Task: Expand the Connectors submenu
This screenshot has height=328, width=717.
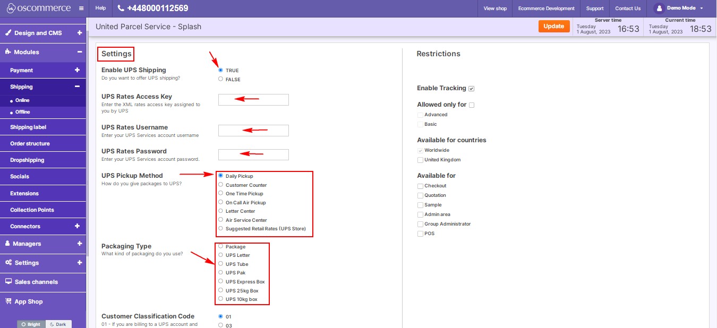Action: [x=77, y=226]
